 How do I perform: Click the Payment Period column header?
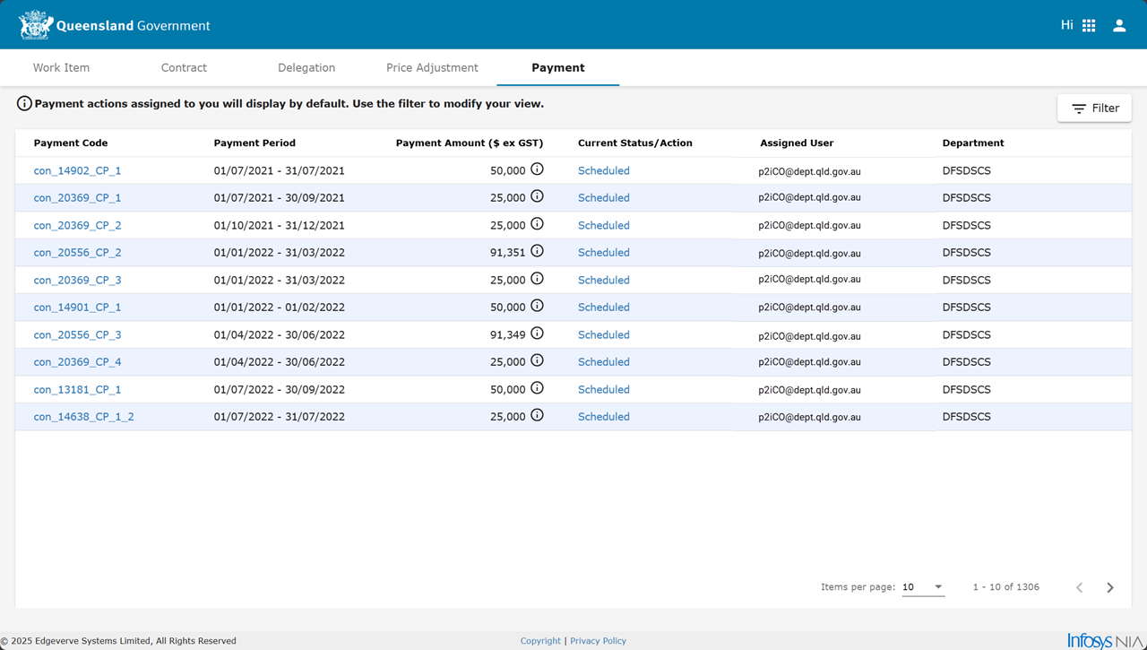pos(254,143)
